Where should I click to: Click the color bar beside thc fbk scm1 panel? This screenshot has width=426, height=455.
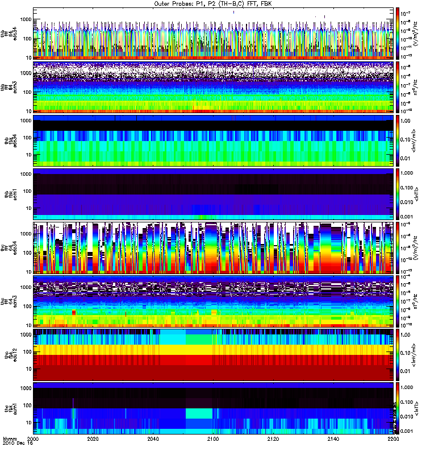pos(398,408)
